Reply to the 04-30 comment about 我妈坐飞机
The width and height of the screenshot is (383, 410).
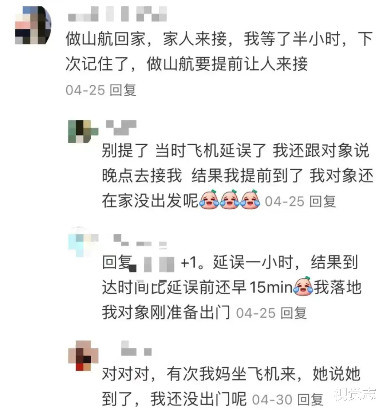click(311, 399)
